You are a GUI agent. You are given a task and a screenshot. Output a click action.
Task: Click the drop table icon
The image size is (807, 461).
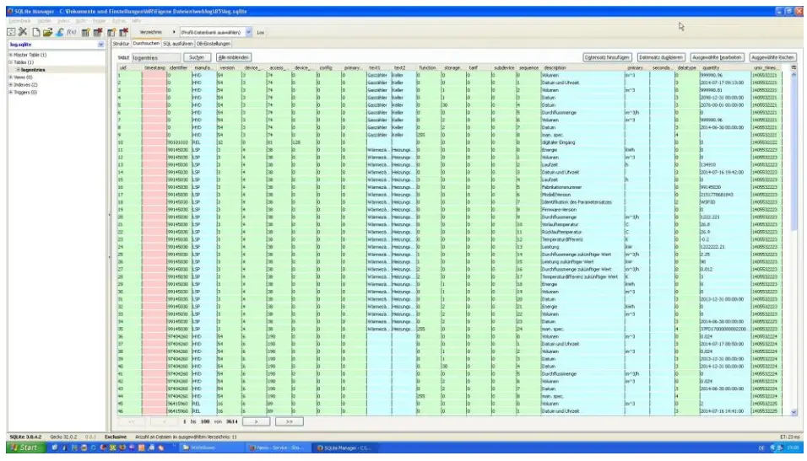98,32
